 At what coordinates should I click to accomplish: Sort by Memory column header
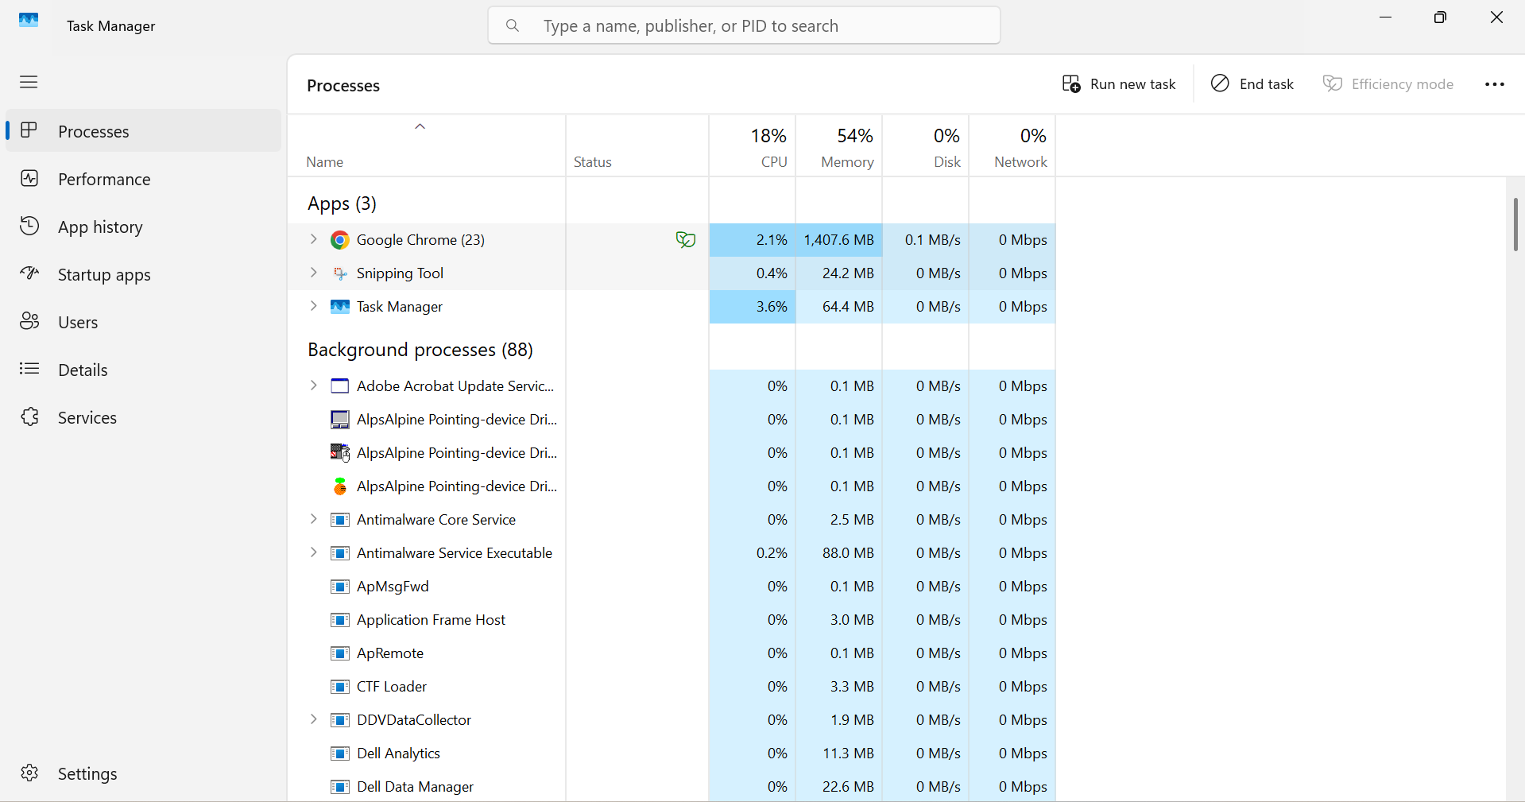[839, 146]
